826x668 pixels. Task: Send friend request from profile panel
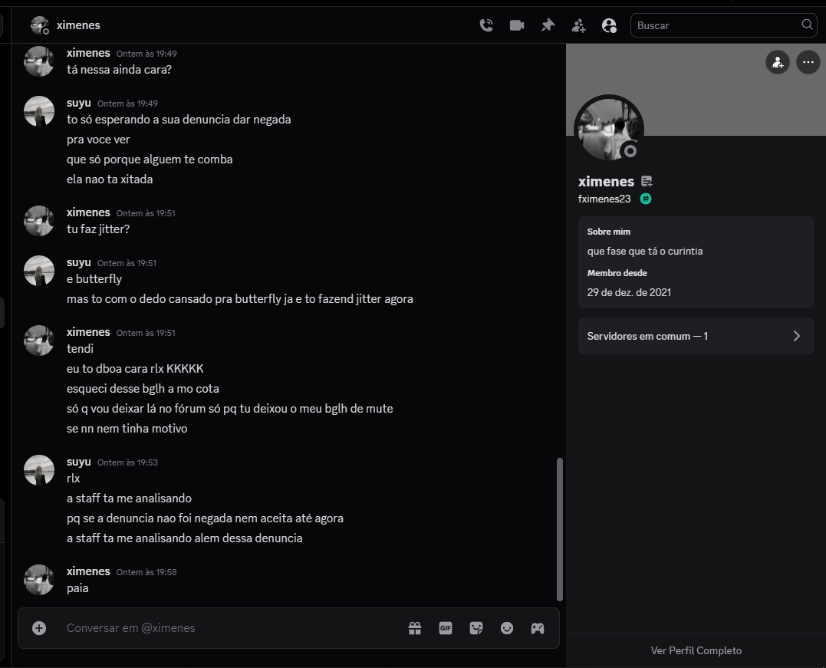pyautogui.click(x=778, y=63)
